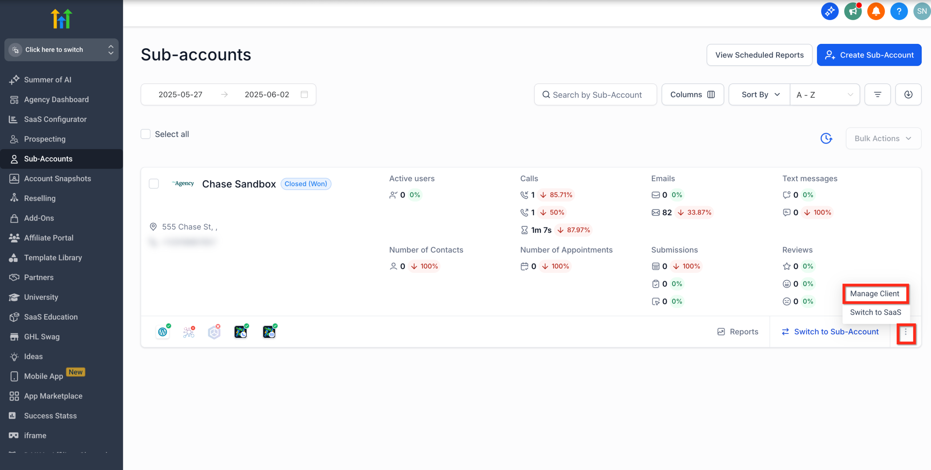Image resolution: width=931 pixels, height=470 pixels.
Task: Click the WordPress integration icon
Action: (x=163, y=332)
